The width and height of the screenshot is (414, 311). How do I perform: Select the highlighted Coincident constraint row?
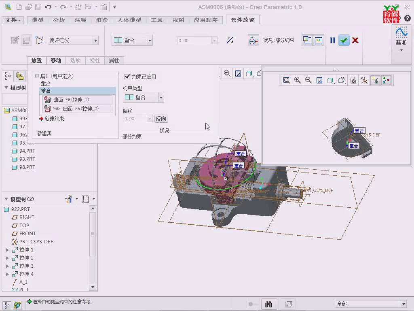point(77,91)
